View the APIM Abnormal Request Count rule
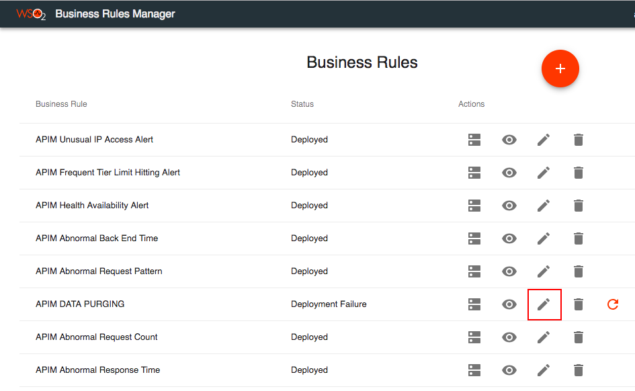Screen dimensions: 635x391 (509, 337)
